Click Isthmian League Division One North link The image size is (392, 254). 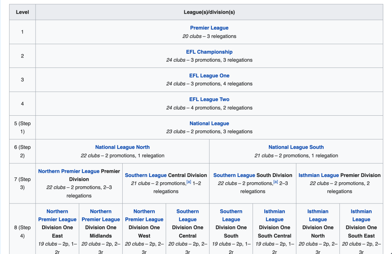coord(318,215)
